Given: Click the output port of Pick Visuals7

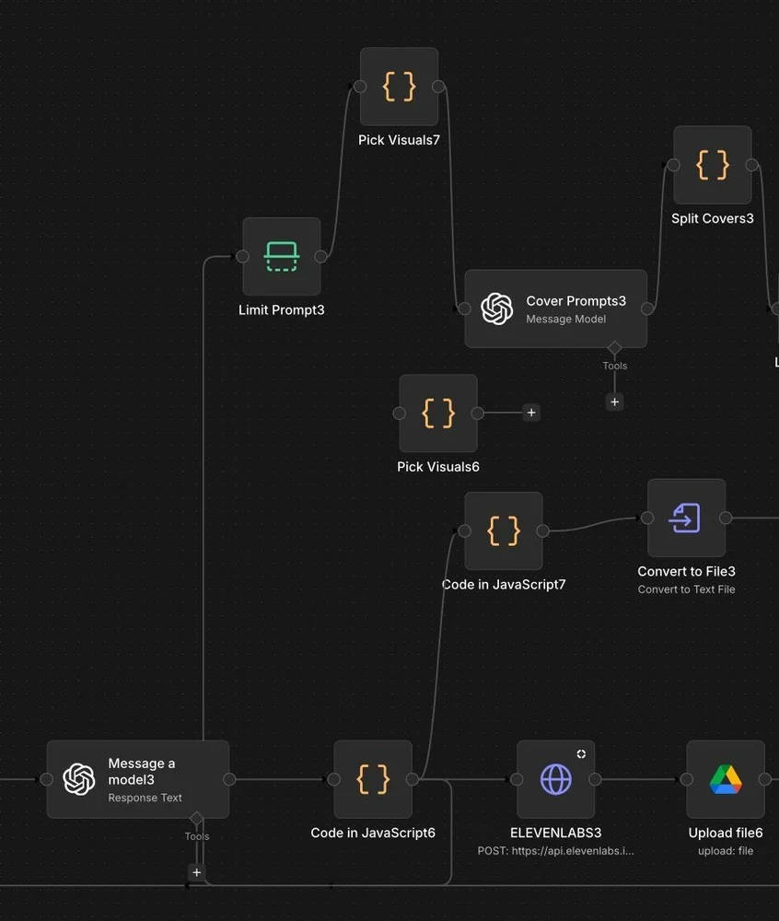Looking at the screenshot, I should (438, 87).
